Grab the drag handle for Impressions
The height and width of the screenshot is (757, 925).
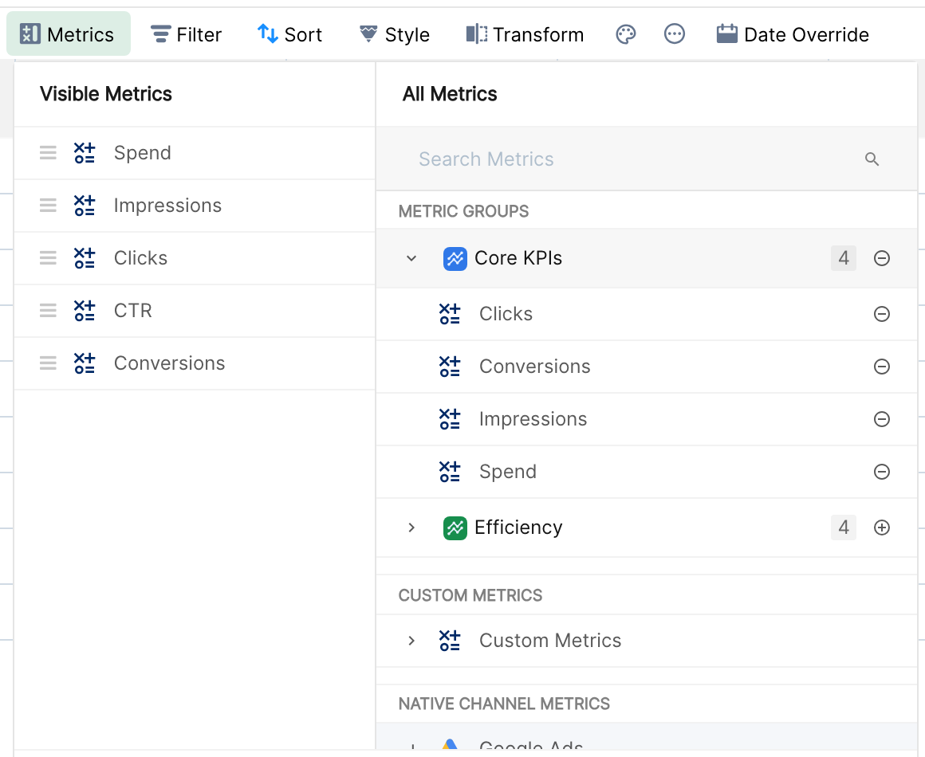tap(48, 205)
